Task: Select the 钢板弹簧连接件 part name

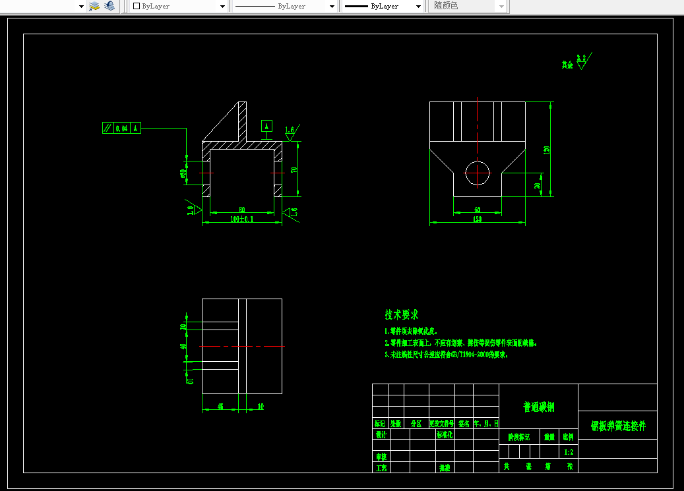Action: pyautogui.click(x=618, y=426)
